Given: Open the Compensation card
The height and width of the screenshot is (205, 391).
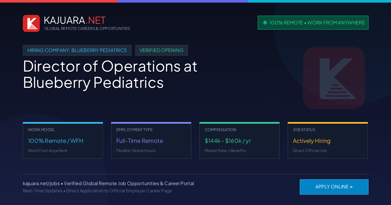Looking at the screenshot, I should [x=239, y=141].
